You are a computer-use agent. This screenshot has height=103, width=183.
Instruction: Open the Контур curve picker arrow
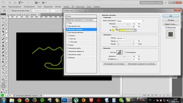(122, 52)
